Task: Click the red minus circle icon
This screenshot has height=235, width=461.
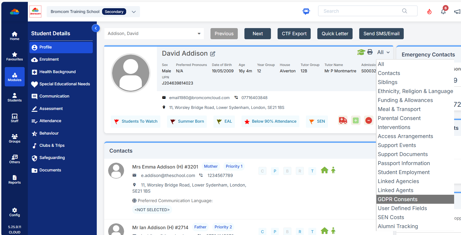Action: [368, 121]
